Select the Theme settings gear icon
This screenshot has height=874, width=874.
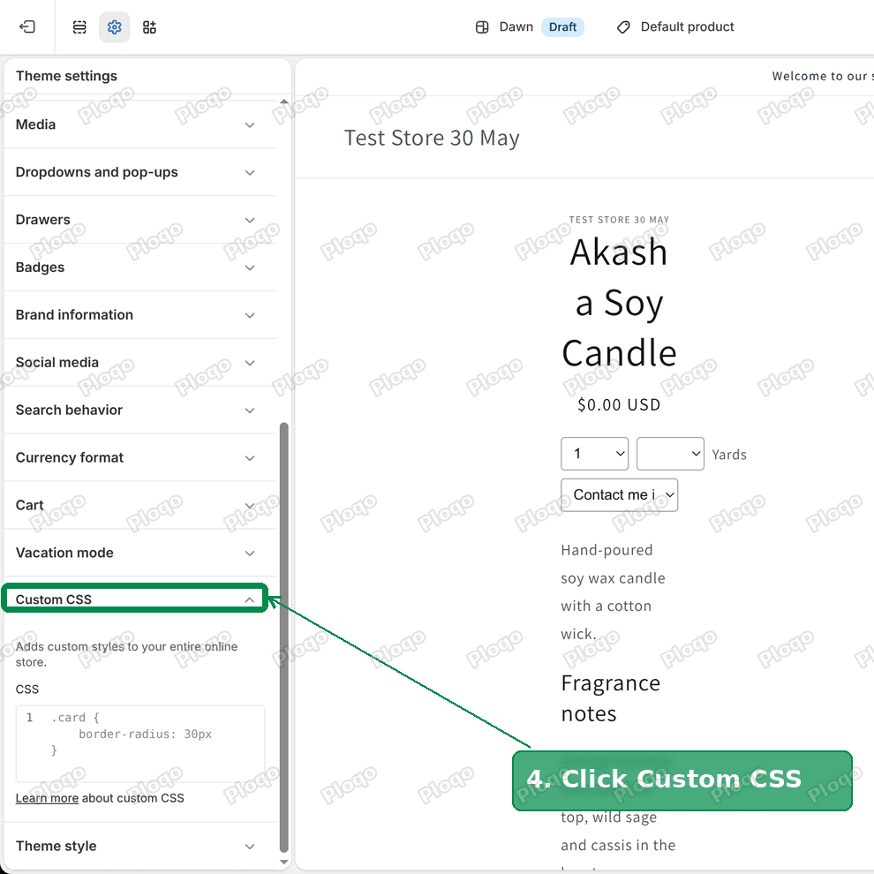tap(114, 26)
